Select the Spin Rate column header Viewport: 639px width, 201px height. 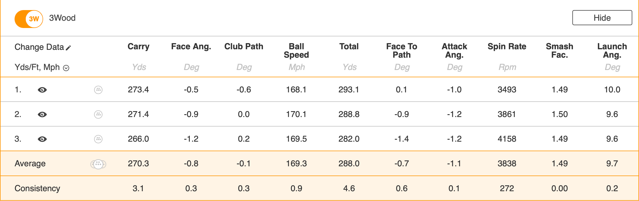pyautogui.click(x=507, y=46)
